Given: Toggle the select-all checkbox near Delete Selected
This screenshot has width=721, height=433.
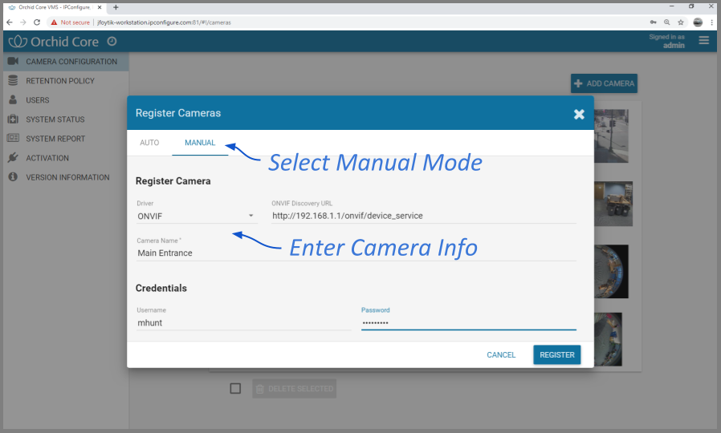Looking at the screenshot, I should coord(235,388).
